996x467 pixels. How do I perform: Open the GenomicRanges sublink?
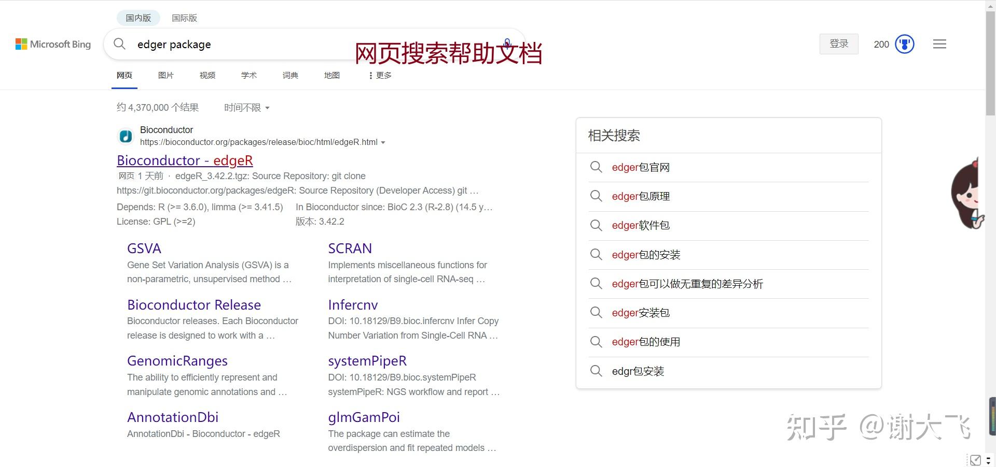[177, 361]
